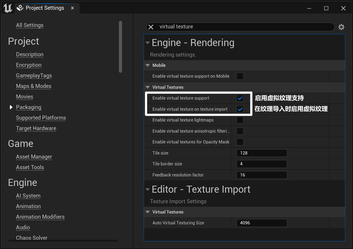Viewport: 353px width, 249px height.
Task: Enable virtual texture lightmaps checkbox
Action: 240,120
